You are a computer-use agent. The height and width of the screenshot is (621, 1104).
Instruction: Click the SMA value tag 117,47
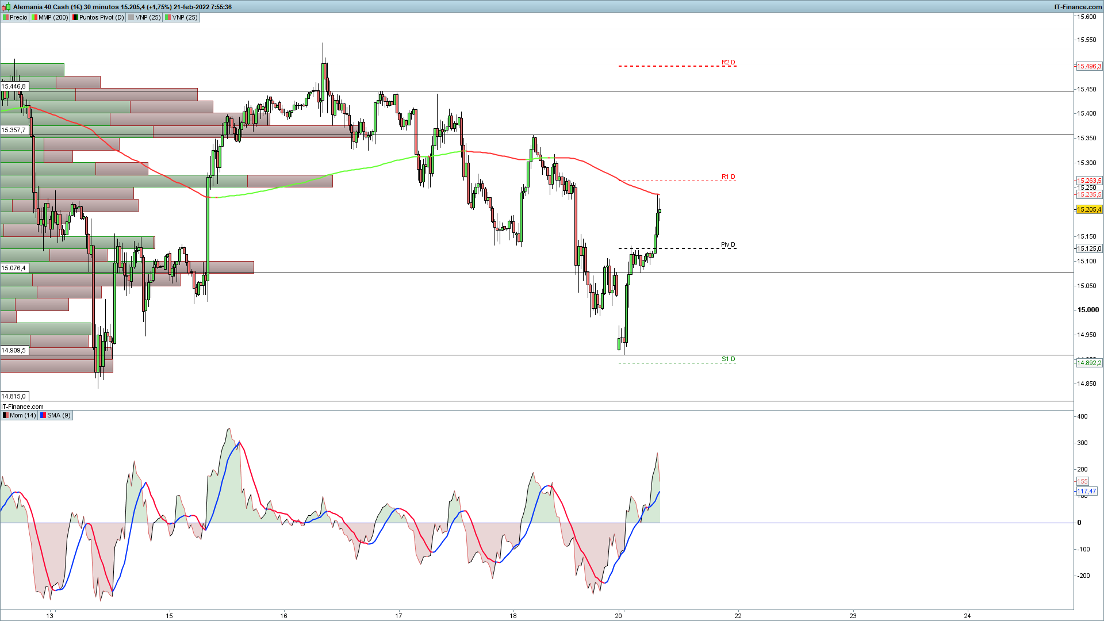click(1086, 492)
